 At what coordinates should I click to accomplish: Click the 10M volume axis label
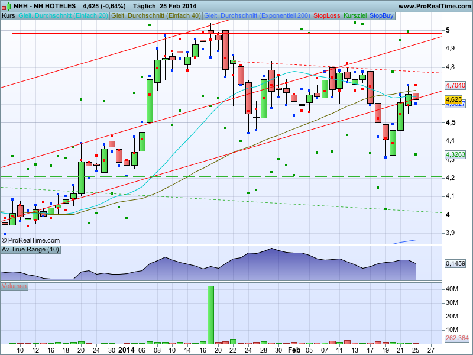pos(452,330)
